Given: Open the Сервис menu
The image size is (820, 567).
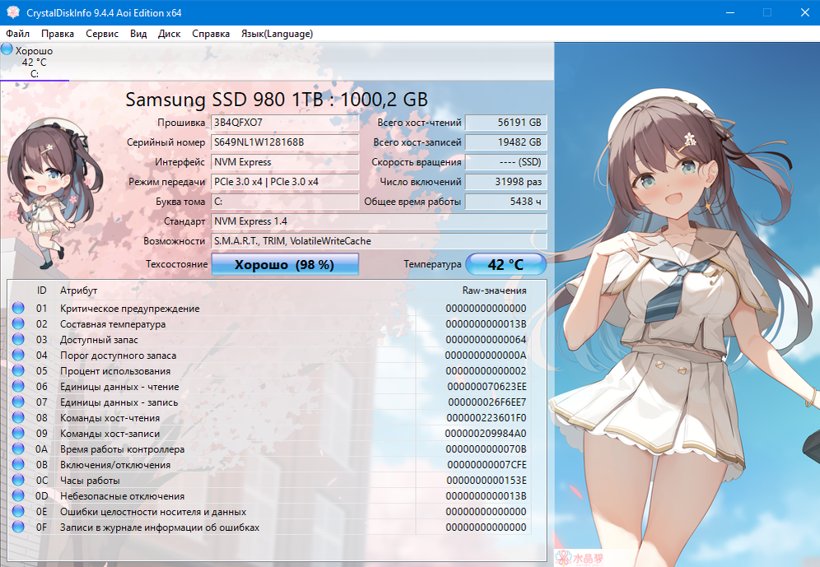Looking at the screenshot, I should click(x=102, y=34).
